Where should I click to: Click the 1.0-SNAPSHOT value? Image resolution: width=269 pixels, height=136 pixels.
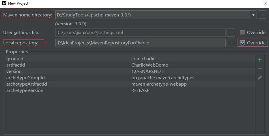coord(147,71)
